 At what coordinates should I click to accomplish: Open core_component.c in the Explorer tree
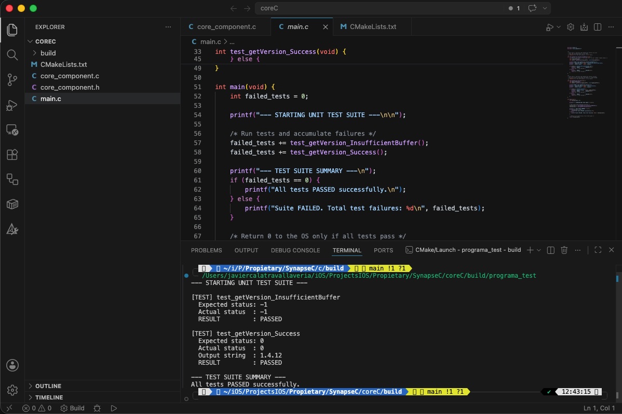tap(102, 76)
